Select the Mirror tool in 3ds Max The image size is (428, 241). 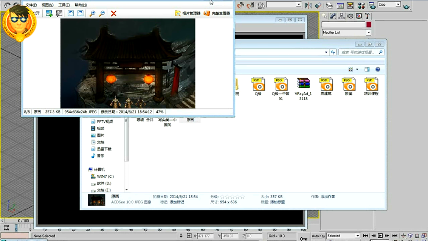pos(309,5)
